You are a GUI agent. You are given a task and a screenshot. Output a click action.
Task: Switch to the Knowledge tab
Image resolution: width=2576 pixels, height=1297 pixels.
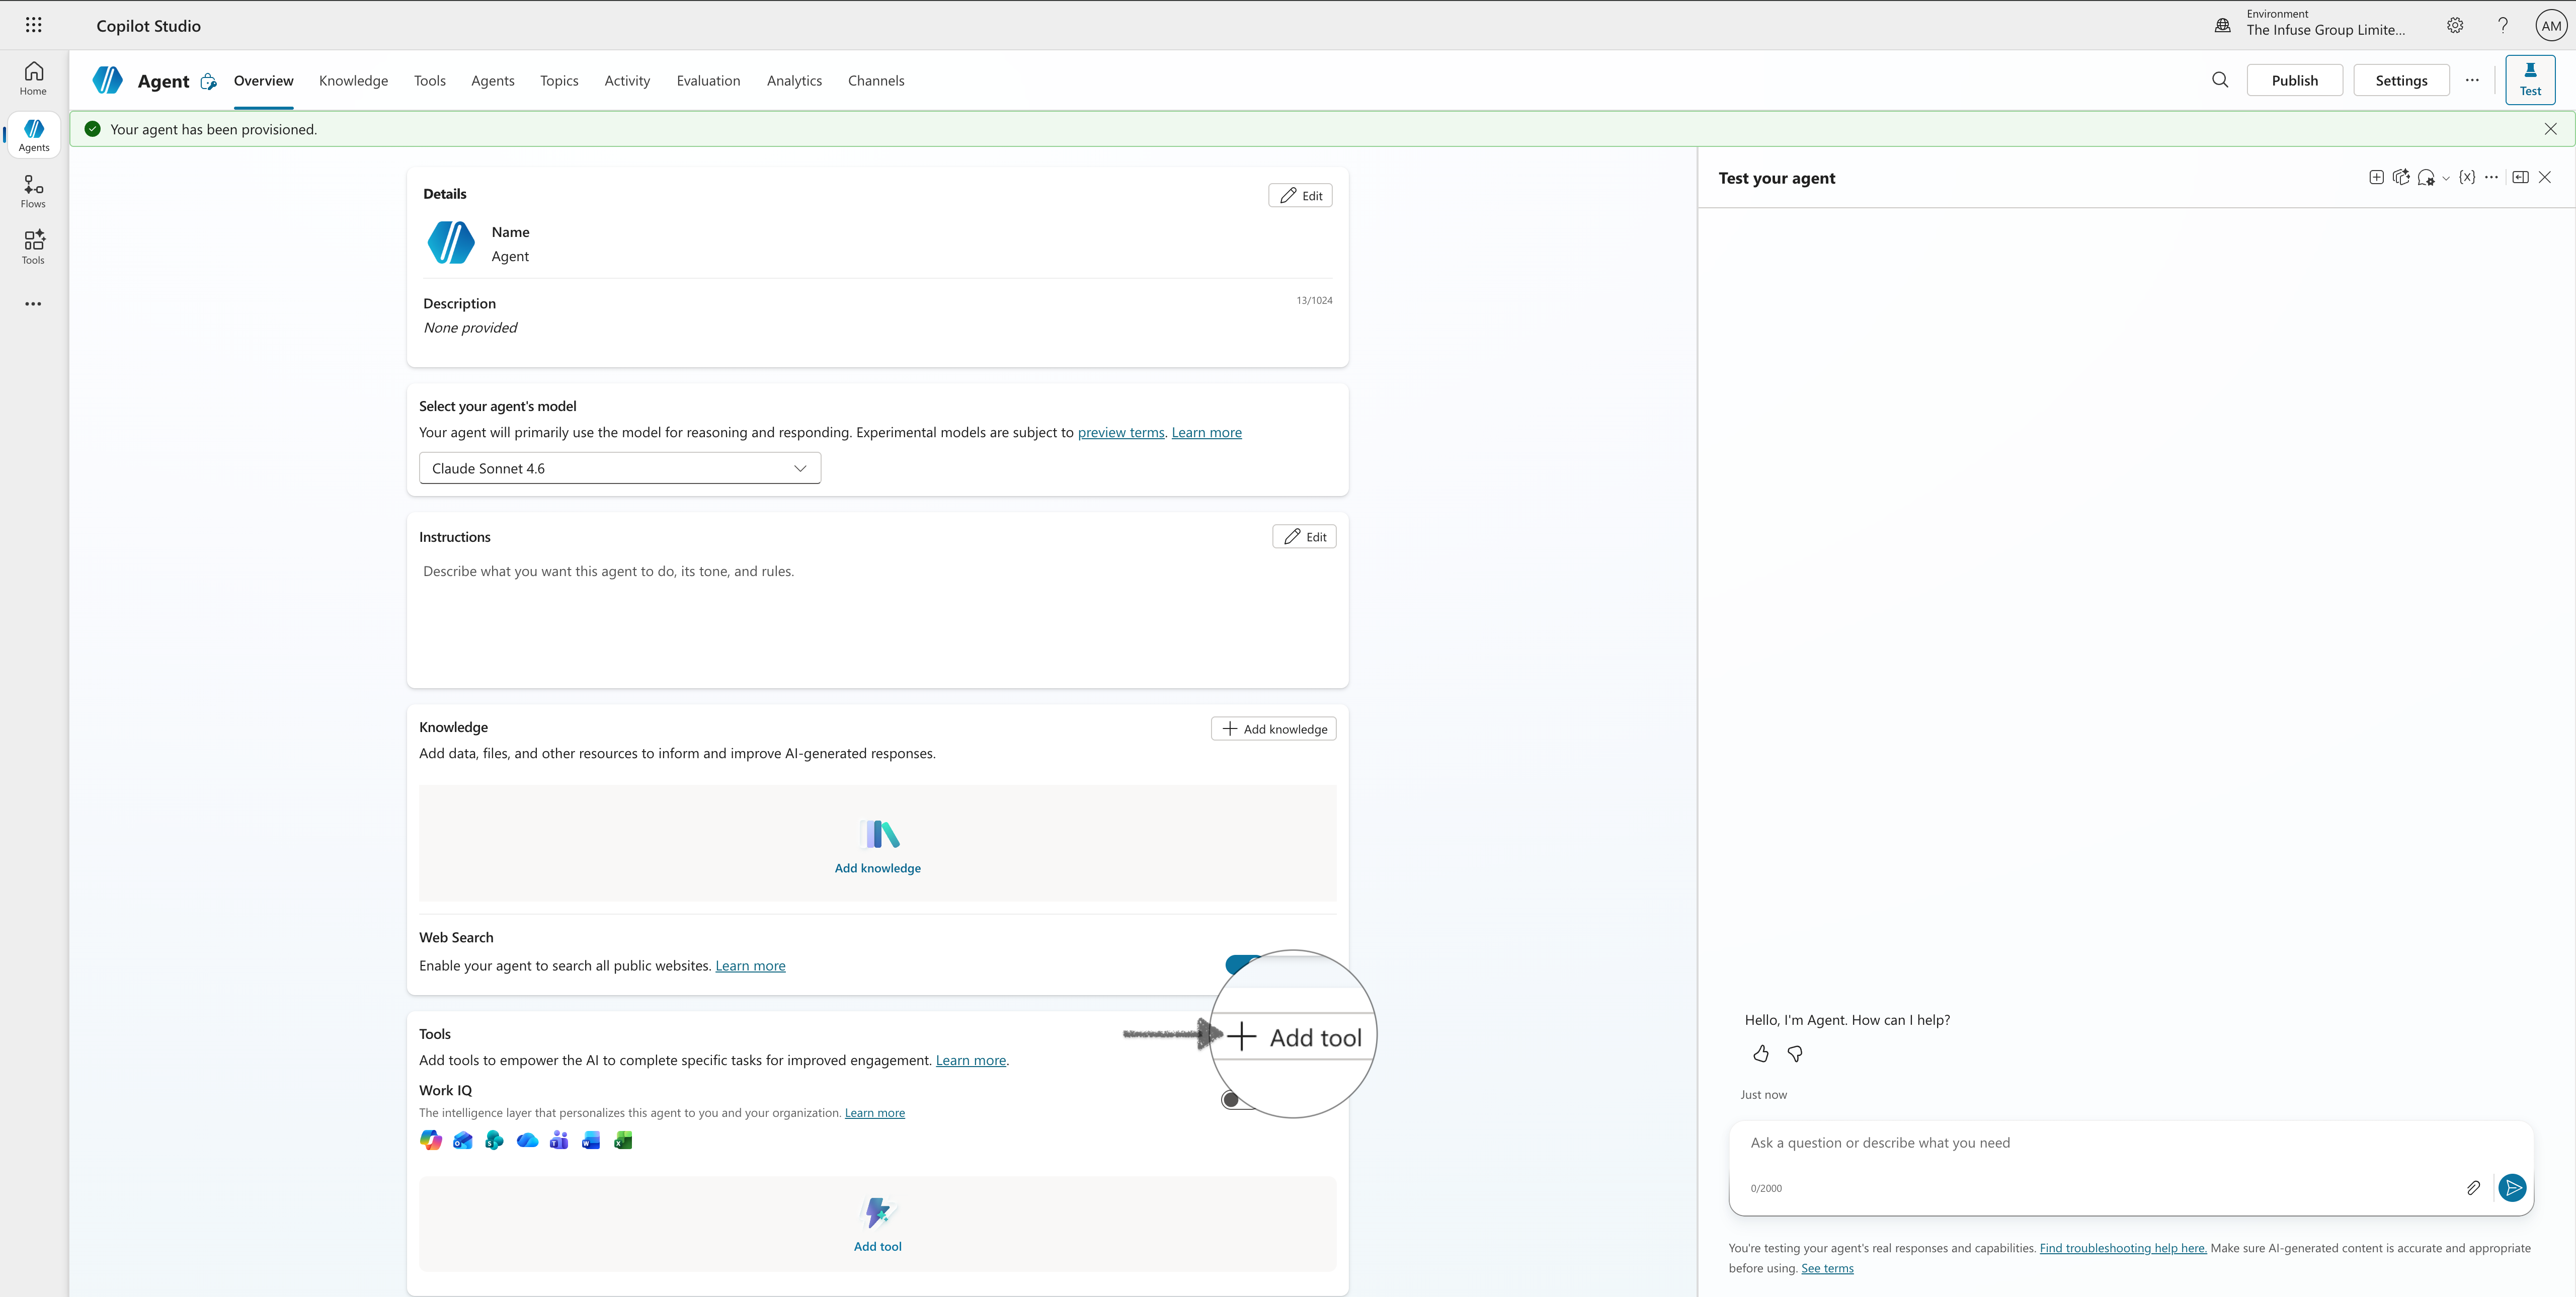pos(353,81)
